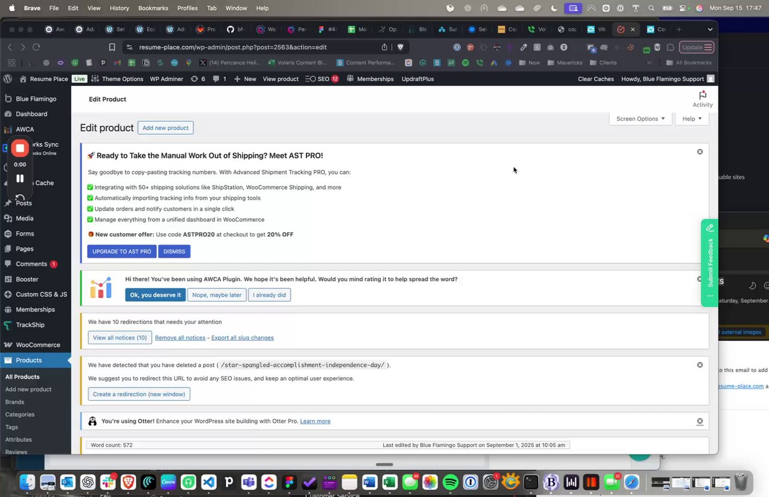Dismiss the deleted post redirect notice
This screenshot has width=769, height=497.
[x=700, y=365]
